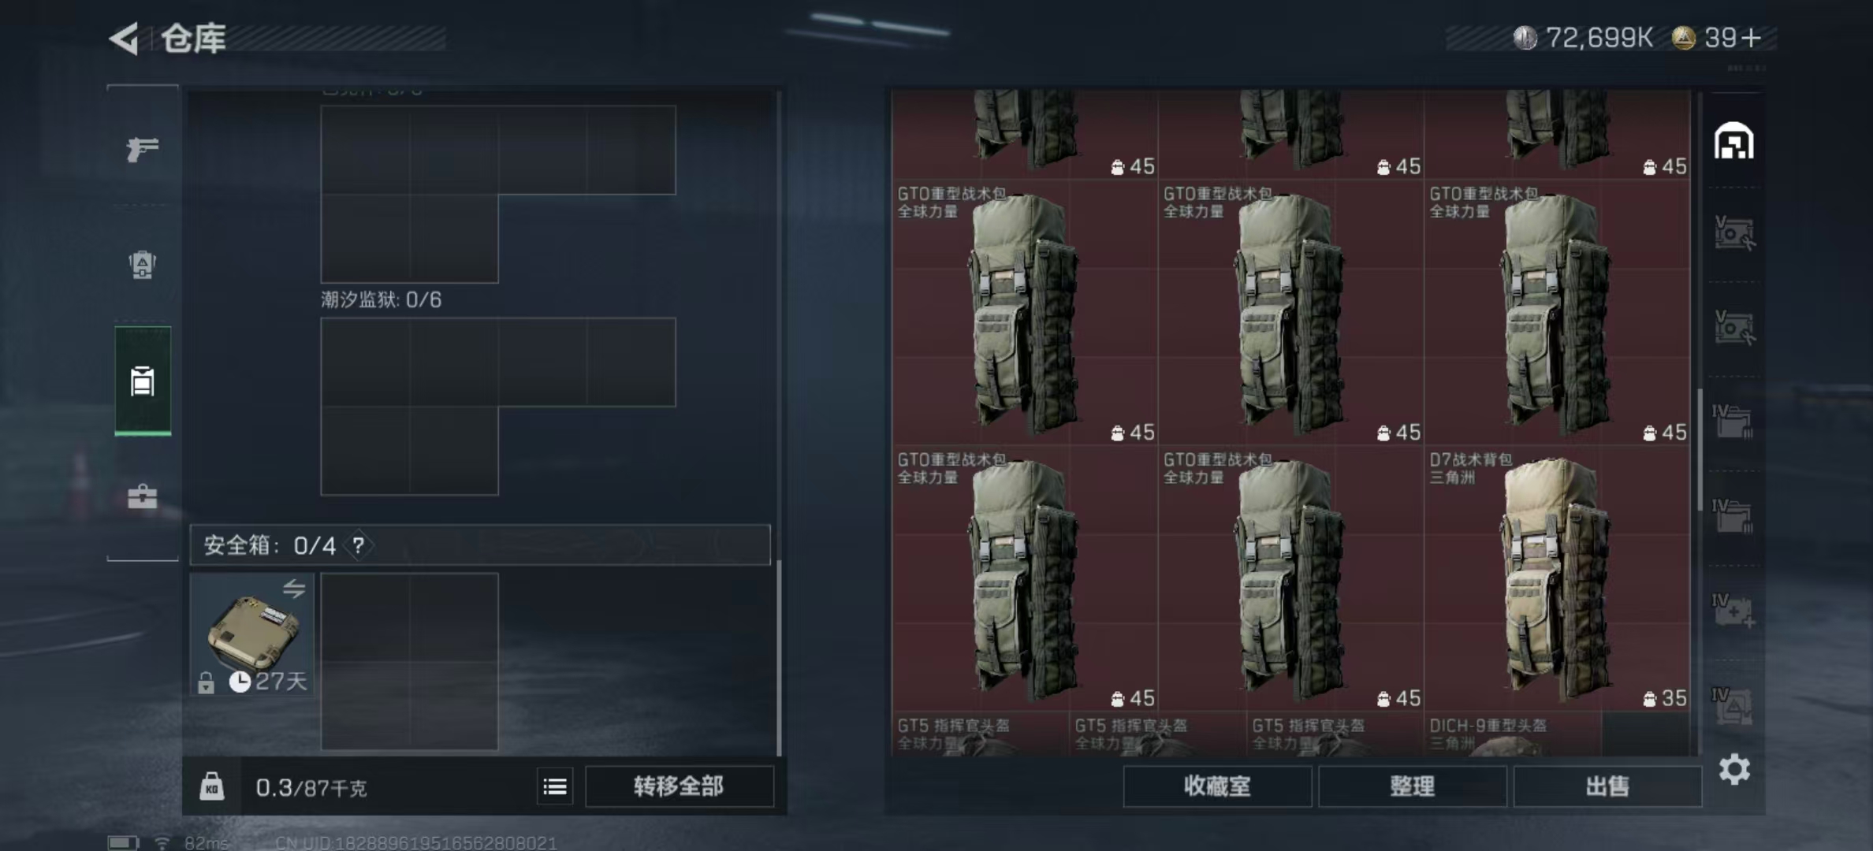Click the 转移全部 button
Viewport: 1873px width, 851px height.
pyautogui.click(x=679, y=786)
